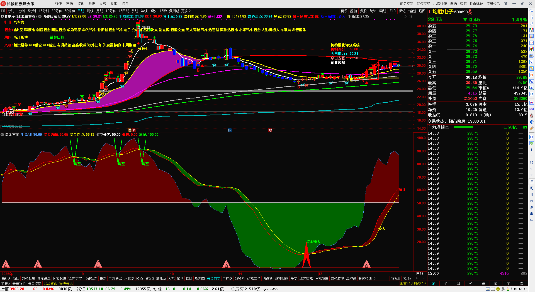The width and height of the screenshot is (535, 292).
Task: Open the 资讯 menu
Action: tap(81, 4)
